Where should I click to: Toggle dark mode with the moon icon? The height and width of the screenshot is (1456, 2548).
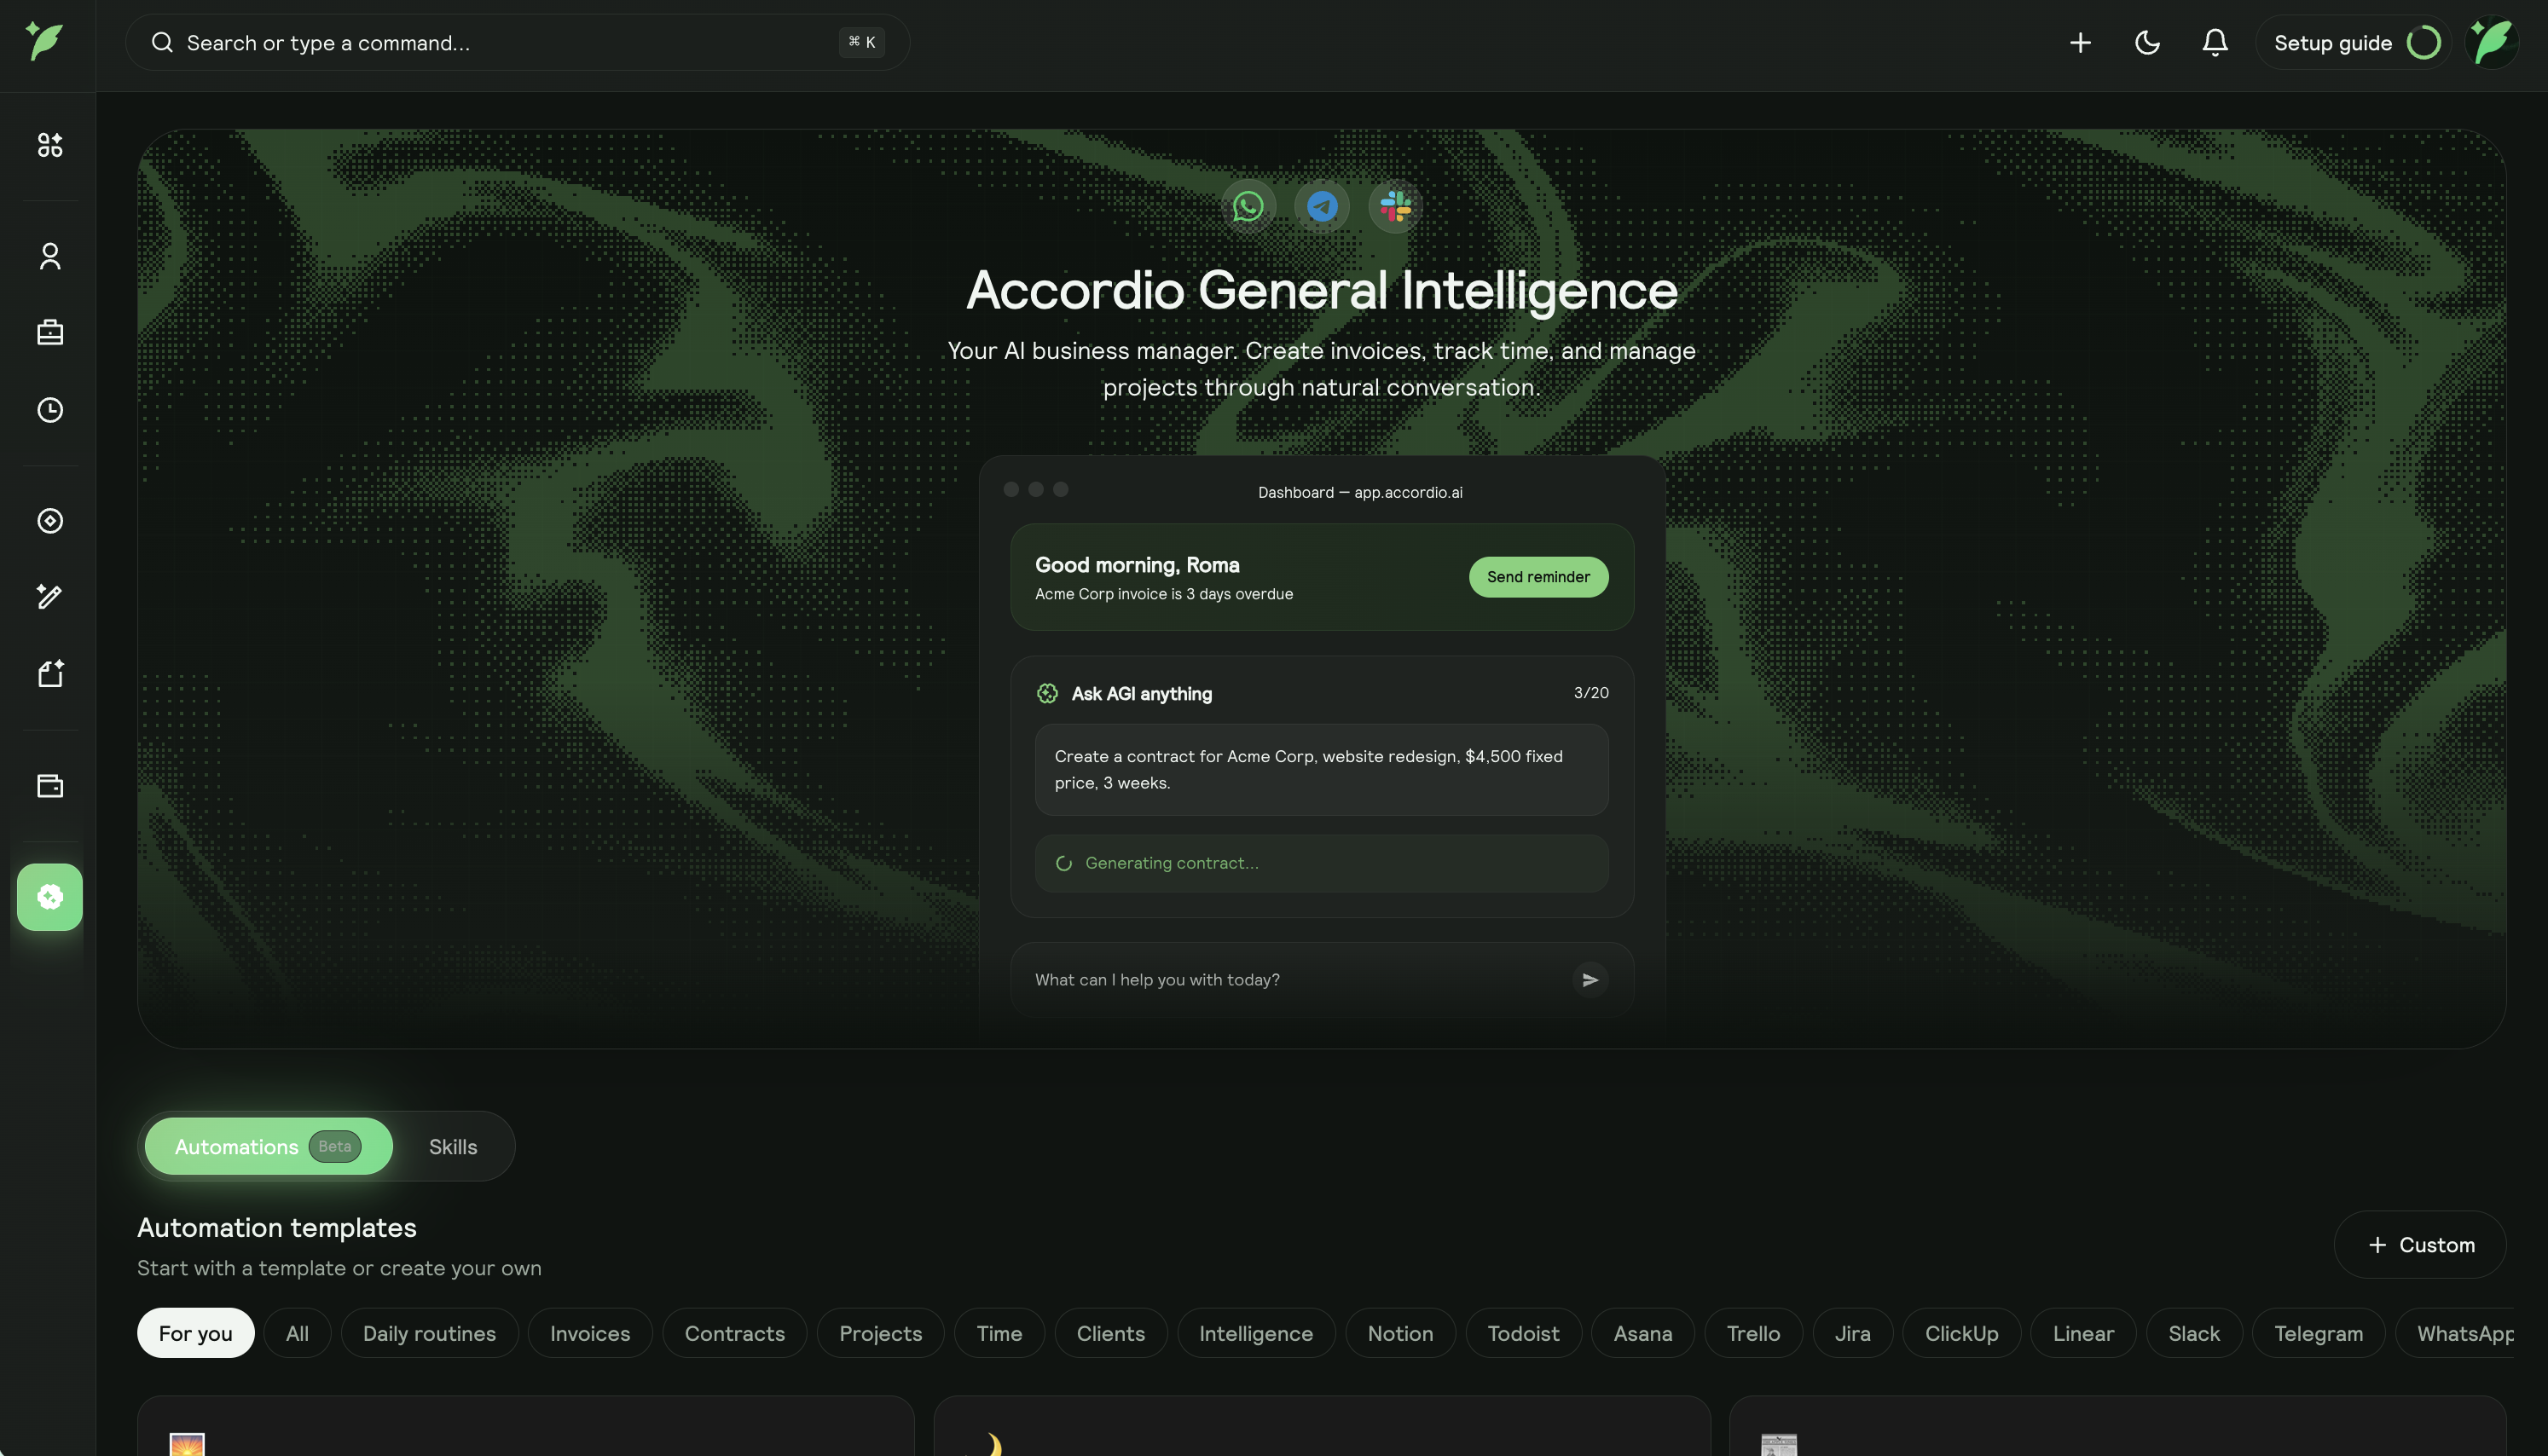(x=2148, y=42)
